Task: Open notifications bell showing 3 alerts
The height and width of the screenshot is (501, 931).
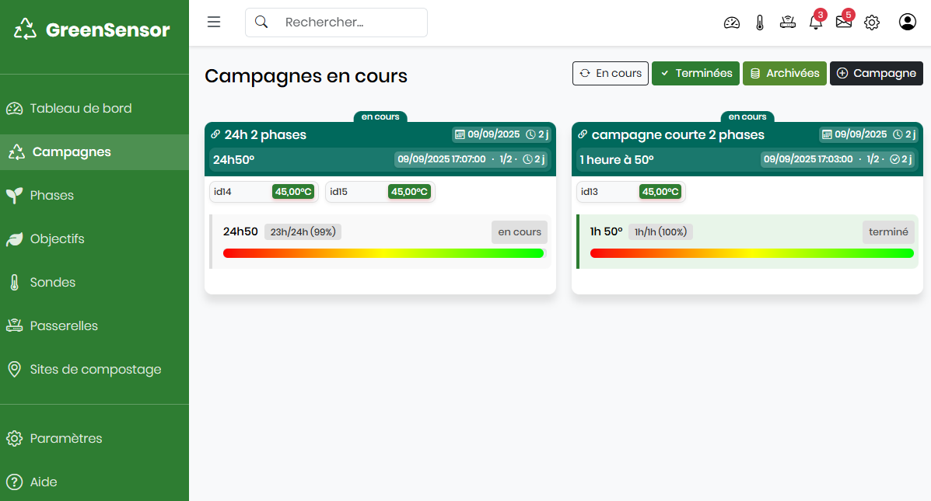Action: coord(816,22)
